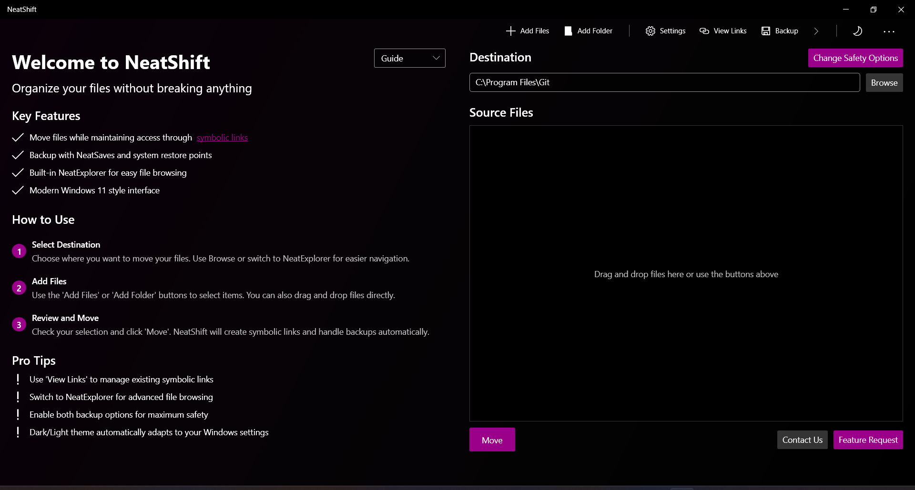Viewport: 915px width, 490px height.
Task: Follow the symbolic links hyperlink
Action: point(222,138)
